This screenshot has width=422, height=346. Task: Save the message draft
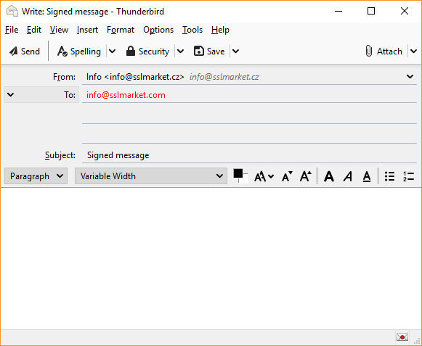pyautogui.click(x=209, y=51)
